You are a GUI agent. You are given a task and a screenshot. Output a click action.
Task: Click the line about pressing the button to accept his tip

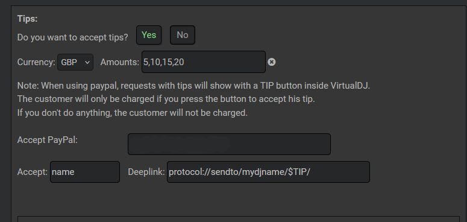tap(166, 99)
